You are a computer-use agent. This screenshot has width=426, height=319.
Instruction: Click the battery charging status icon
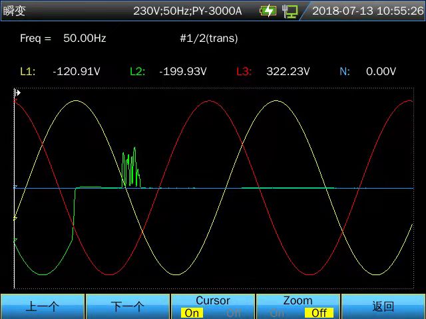pyautogui.click(x=268, y=11)
